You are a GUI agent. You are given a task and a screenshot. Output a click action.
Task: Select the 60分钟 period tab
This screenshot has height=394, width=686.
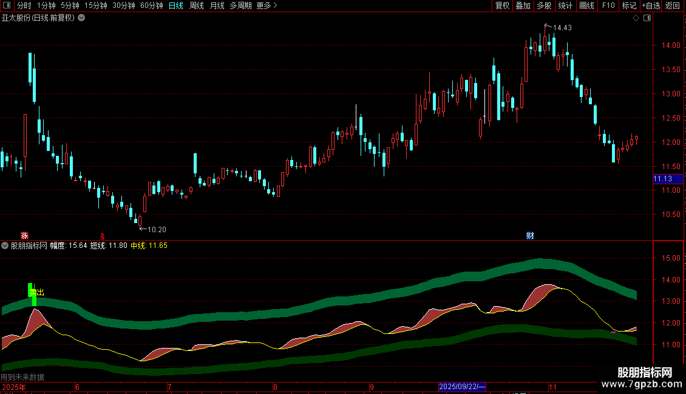(x=152, y=5)
